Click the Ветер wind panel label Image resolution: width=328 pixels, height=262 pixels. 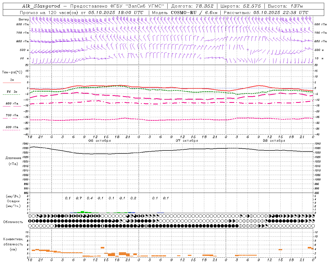point(24,19)
